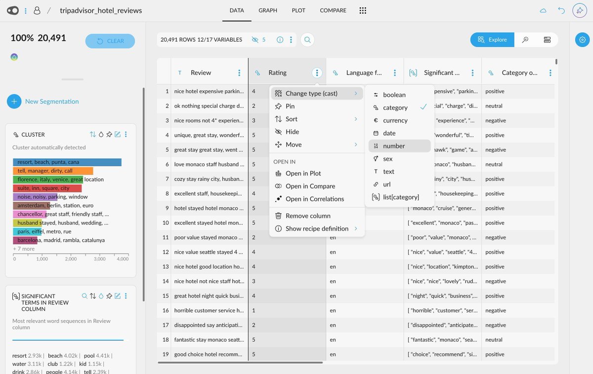Expand the Move submenu
Image resolution: width=593 pixels, height=374 pixels.
(x=317, y=145)
